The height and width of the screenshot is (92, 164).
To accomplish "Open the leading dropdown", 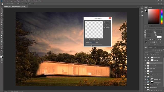I will (159, 31).
